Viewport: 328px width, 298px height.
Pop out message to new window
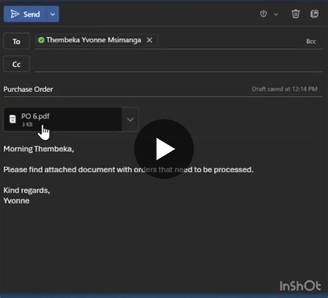(314, 14)
